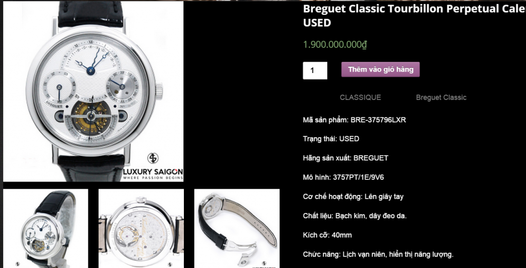Click the large main Breguet watch photo
The image size is (526, 268).
tap(93, 91)
